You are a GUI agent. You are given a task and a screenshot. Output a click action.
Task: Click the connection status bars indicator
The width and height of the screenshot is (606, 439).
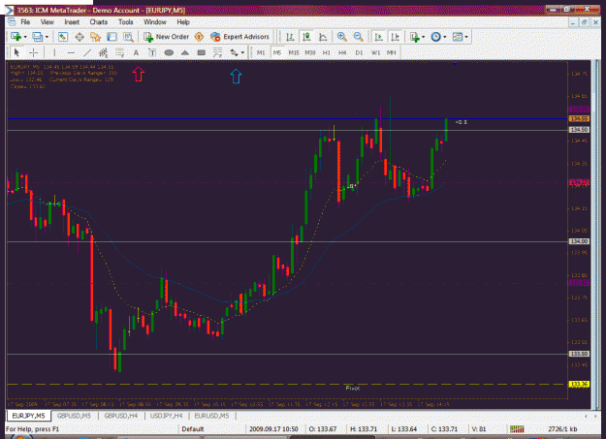[x=517, y=429]
